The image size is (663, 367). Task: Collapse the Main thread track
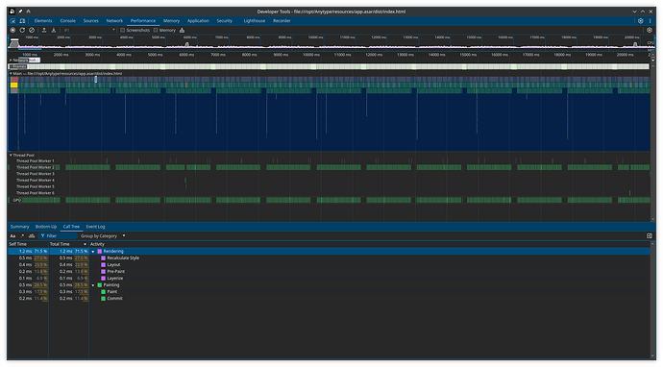point(11,74)
